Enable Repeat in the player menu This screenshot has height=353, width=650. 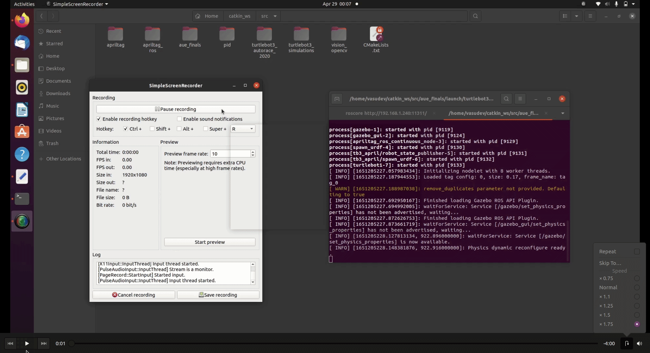637,252
